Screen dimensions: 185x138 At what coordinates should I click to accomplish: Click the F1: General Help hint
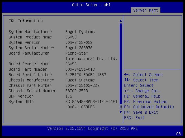click(x=142, y=96)
